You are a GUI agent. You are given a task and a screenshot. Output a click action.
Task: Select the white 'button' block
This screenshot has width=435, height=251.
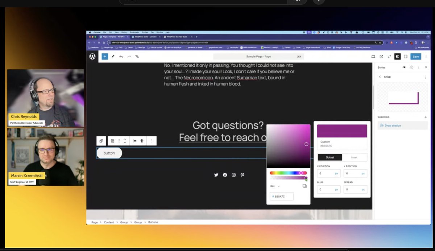109,153
